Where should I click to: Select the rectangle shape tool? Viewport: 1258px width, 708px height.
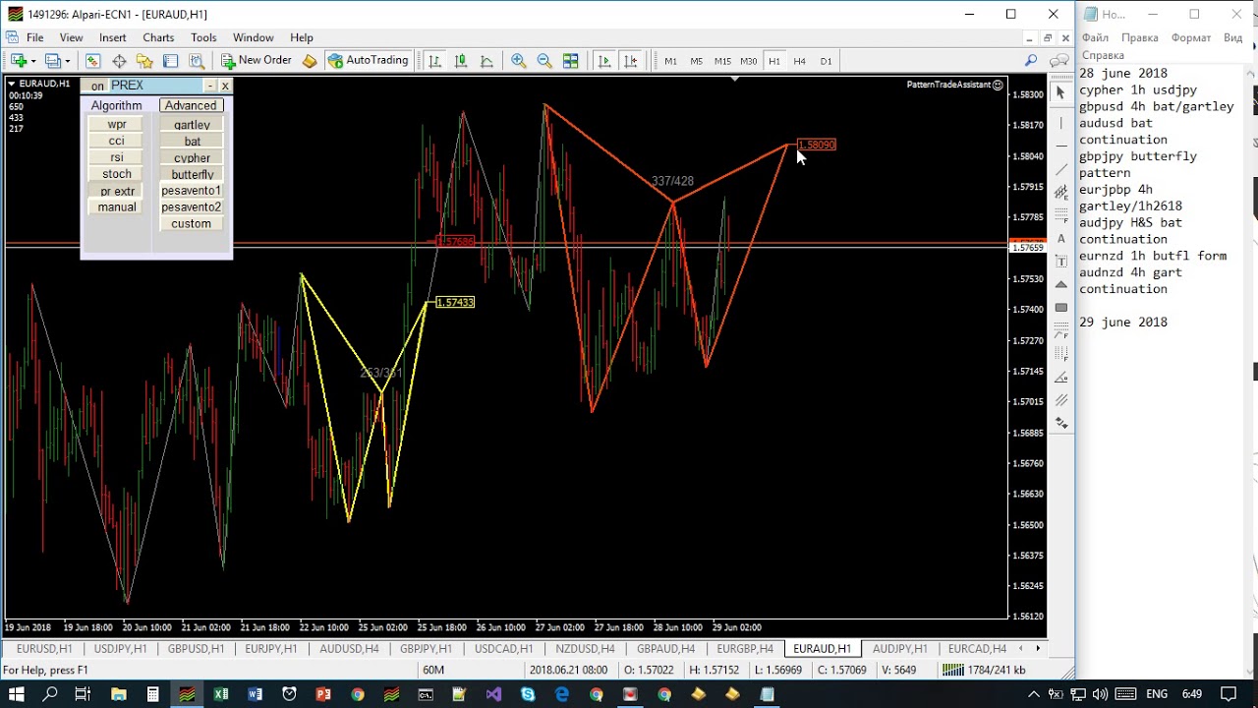click(1060, 307)
